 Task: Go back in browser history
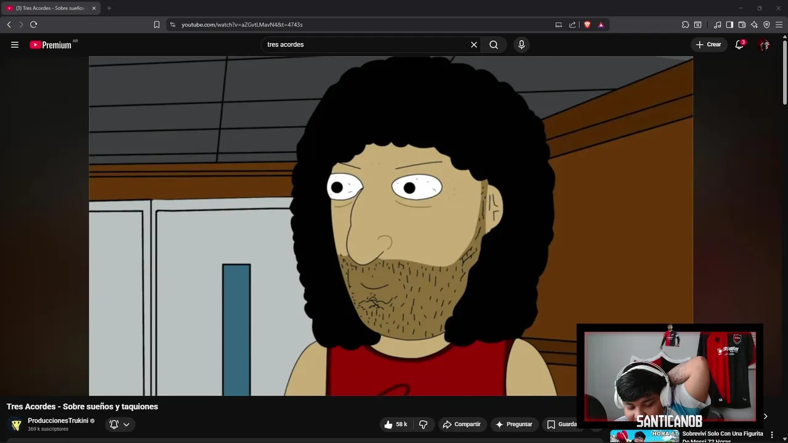tap(9, 25)
